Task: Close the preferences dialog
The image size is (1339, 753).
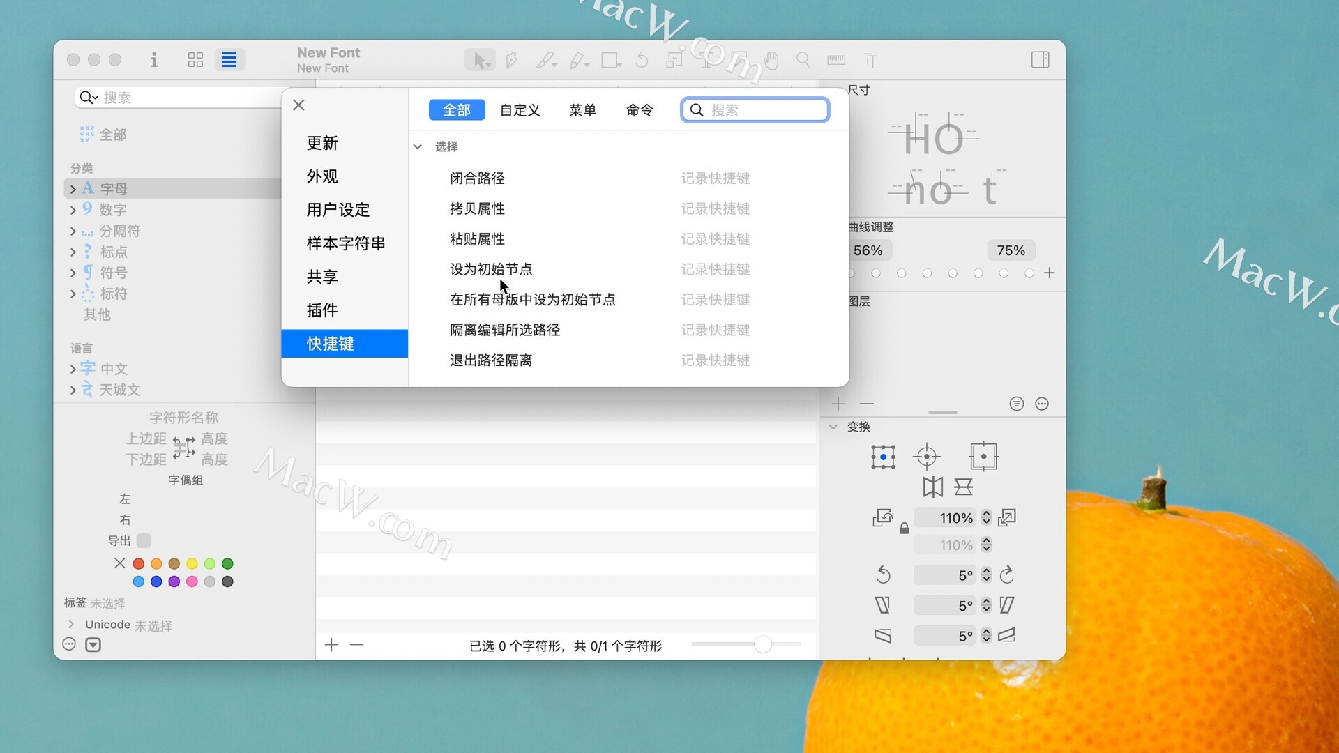Action: tap(298, 105)
